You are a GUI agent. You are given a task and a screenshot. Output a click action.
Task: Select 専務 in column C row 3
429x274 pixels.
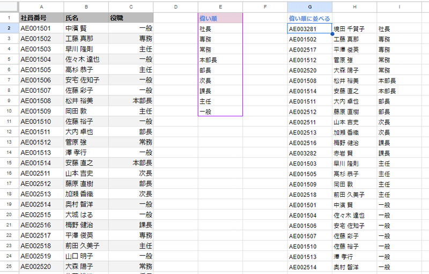point(131,39)
